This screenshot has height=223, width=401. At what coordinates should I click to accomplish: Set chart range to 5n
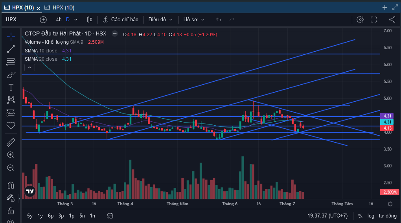tap(82, 216)
